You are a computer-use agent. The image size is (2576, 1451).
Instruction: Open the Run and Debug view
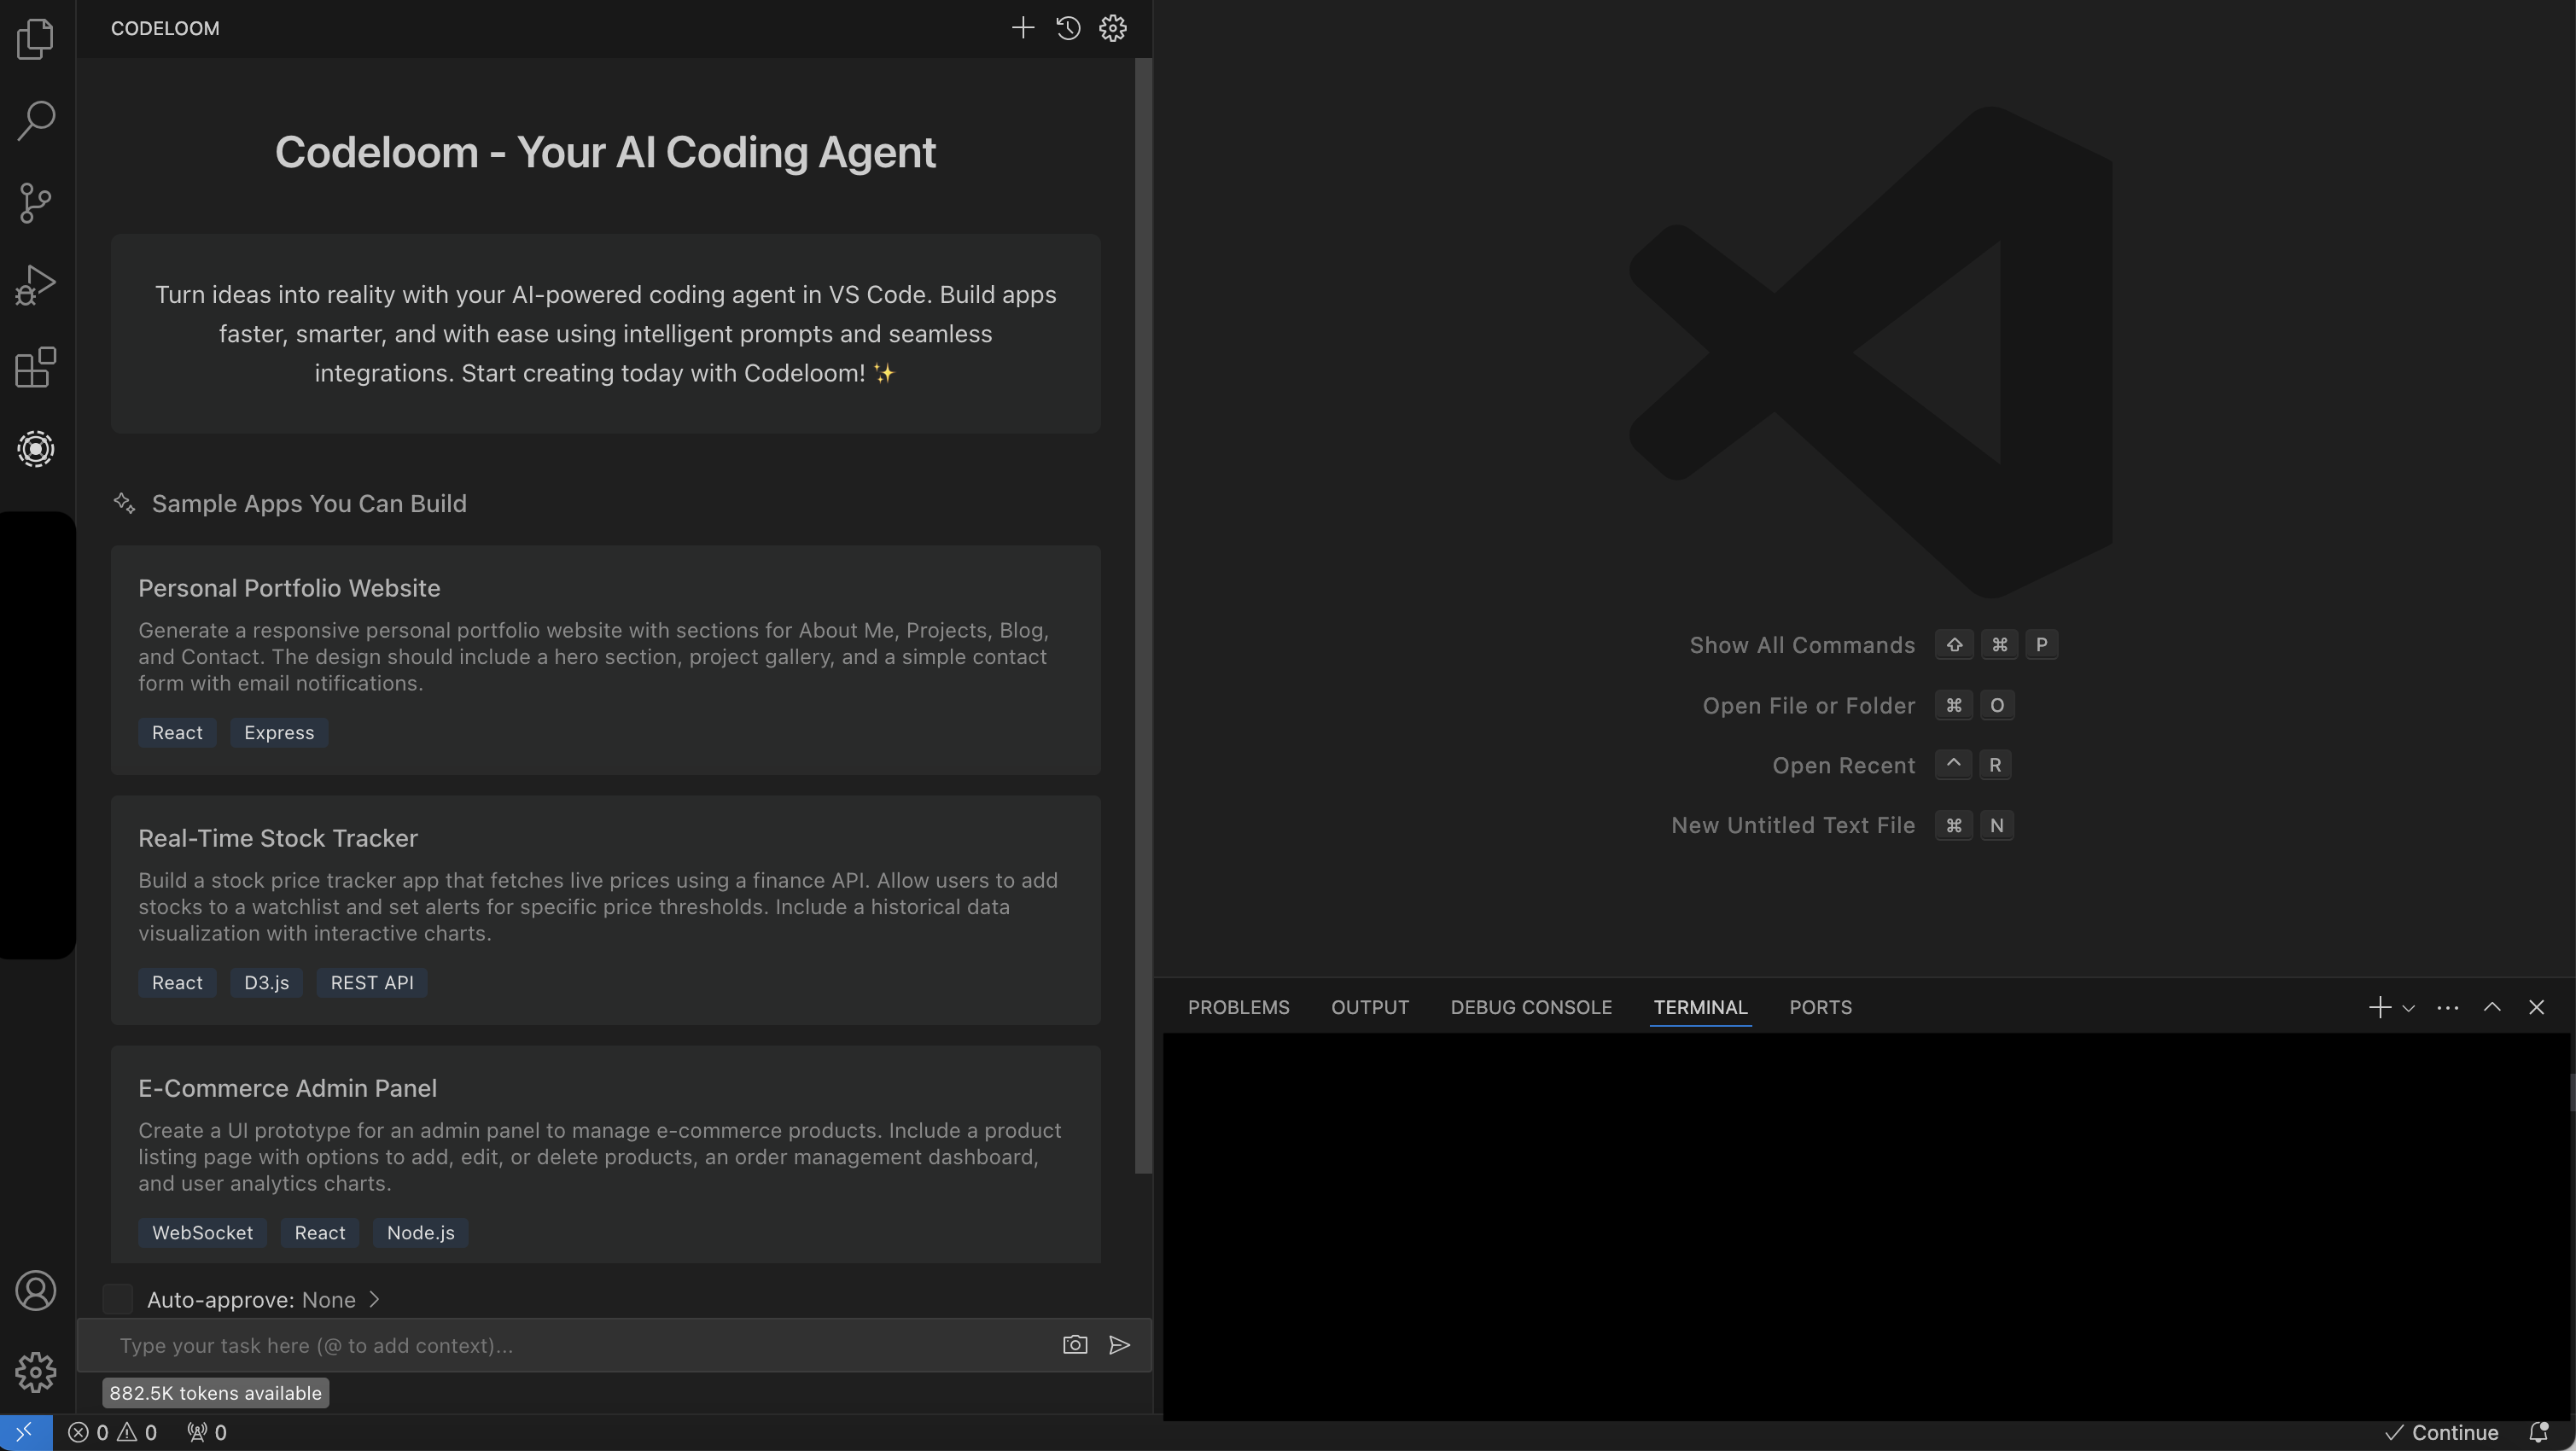click(x=36, y=285)
